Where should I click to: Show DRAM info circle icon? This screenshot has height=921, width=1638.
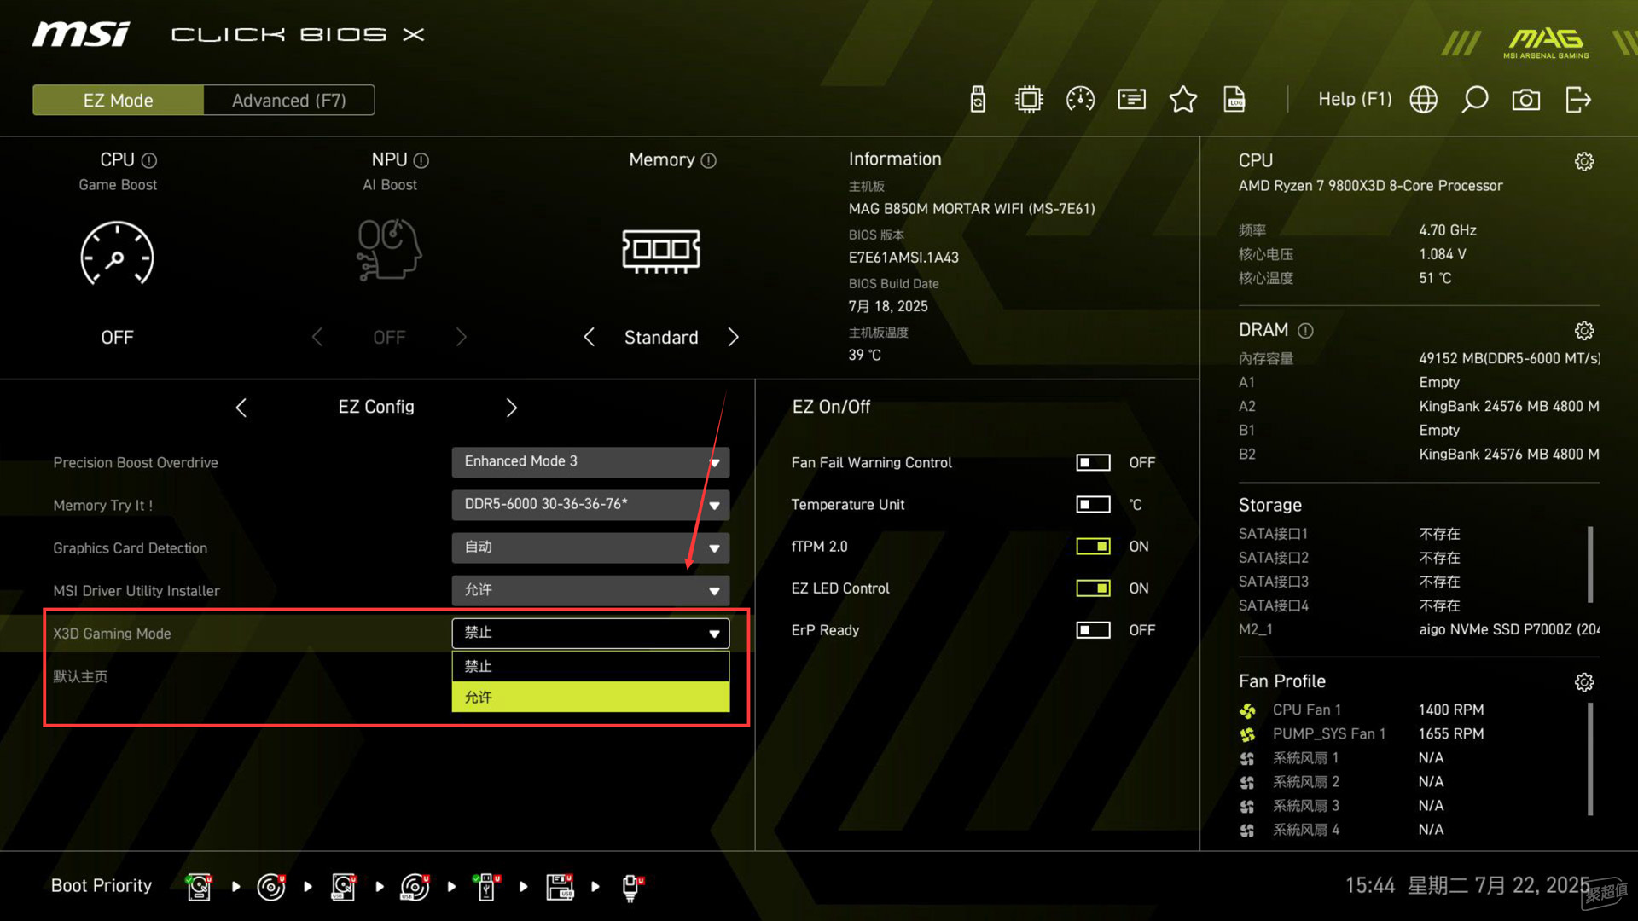1305,331
